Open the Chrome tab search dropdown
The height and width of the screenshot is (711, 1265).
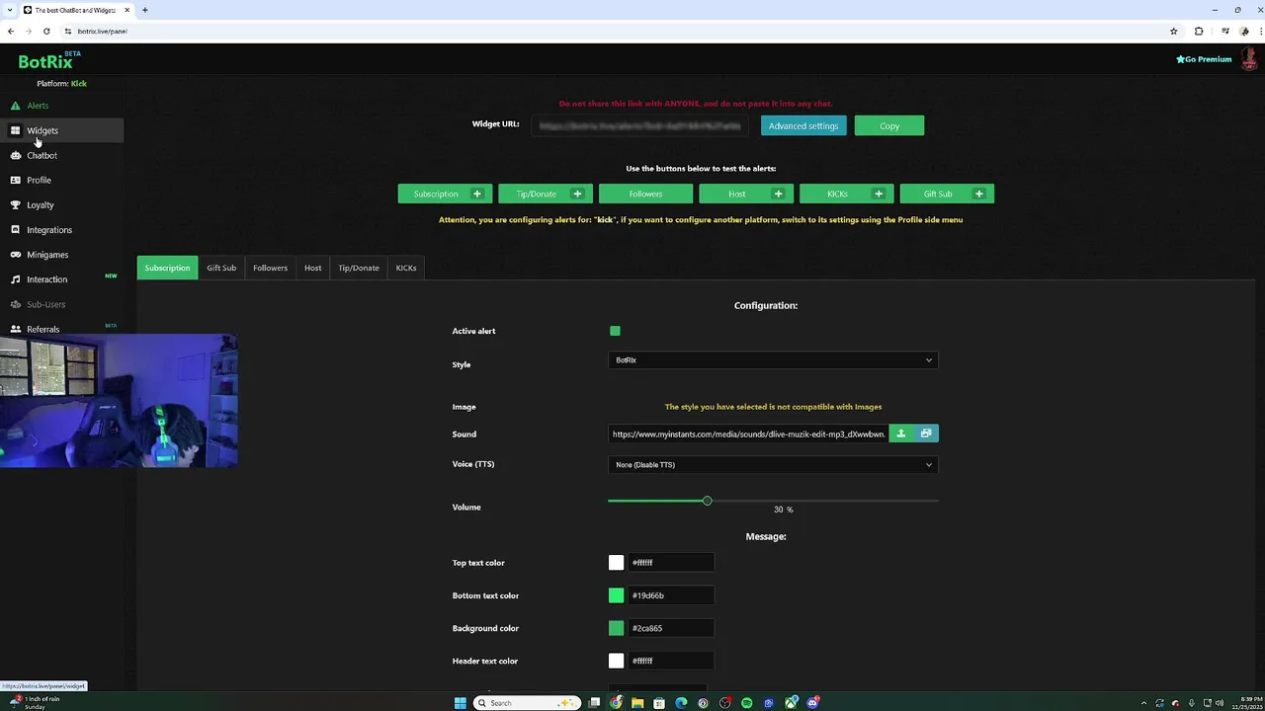[10, 10]
